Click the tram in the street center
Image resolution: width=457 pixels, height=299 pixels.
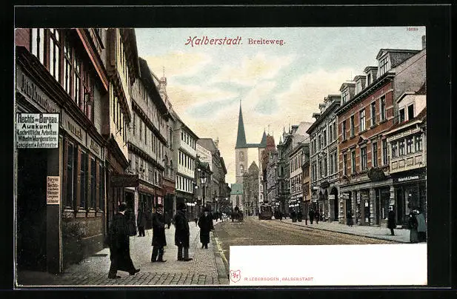(265, 212)
